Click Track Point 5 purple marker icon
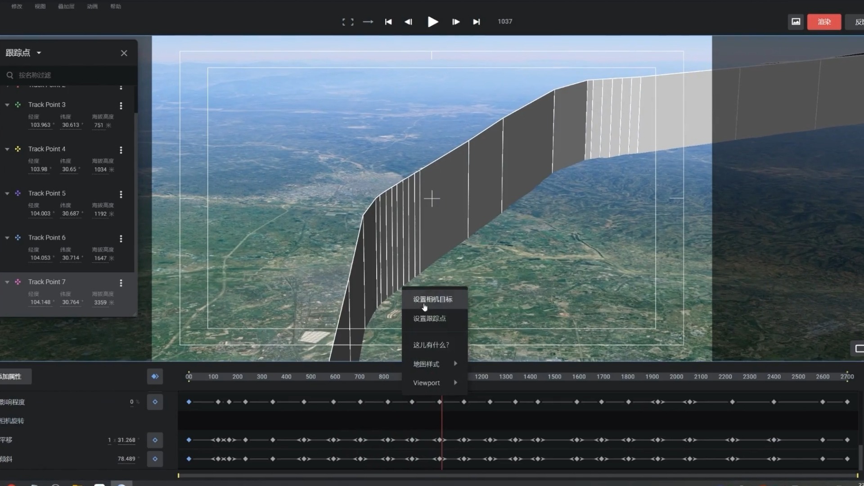The height and width of the screenshot is (486, 864). pos(18,193)
